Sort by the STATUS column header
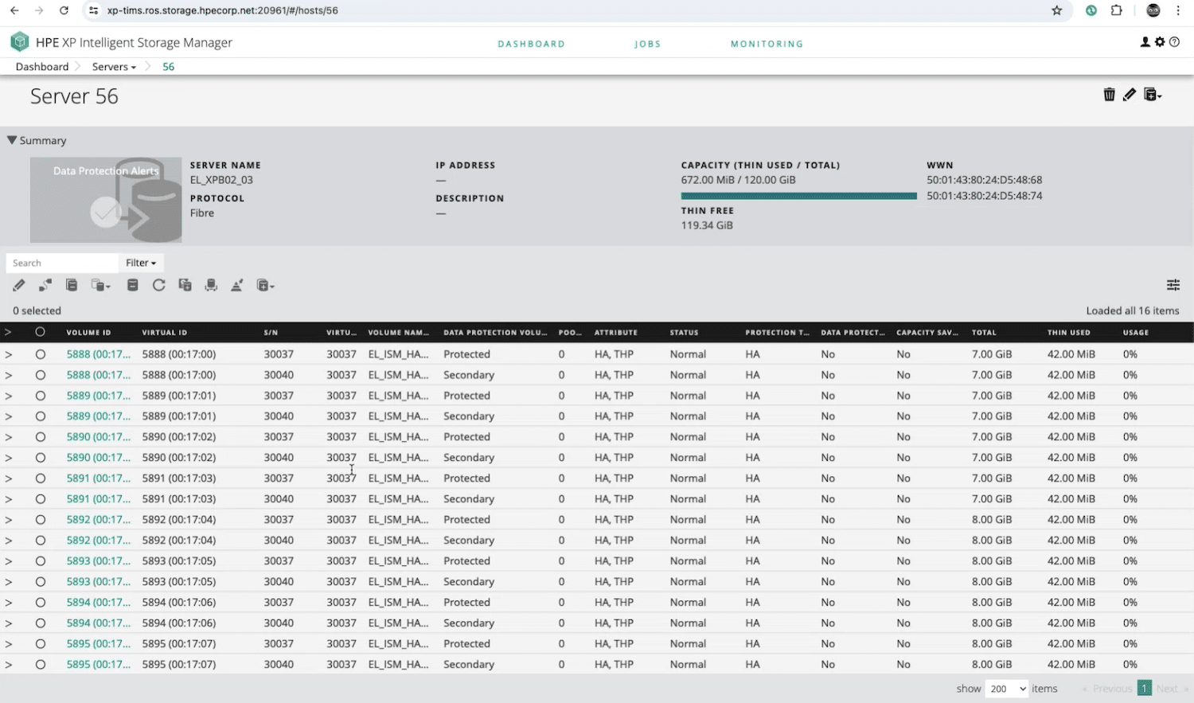The image size is (1194, 703). tap(684, 333)
